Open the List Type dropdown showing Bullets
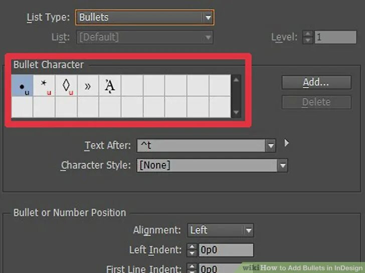Viewport: 365px width, 273px height. (144, 17)
